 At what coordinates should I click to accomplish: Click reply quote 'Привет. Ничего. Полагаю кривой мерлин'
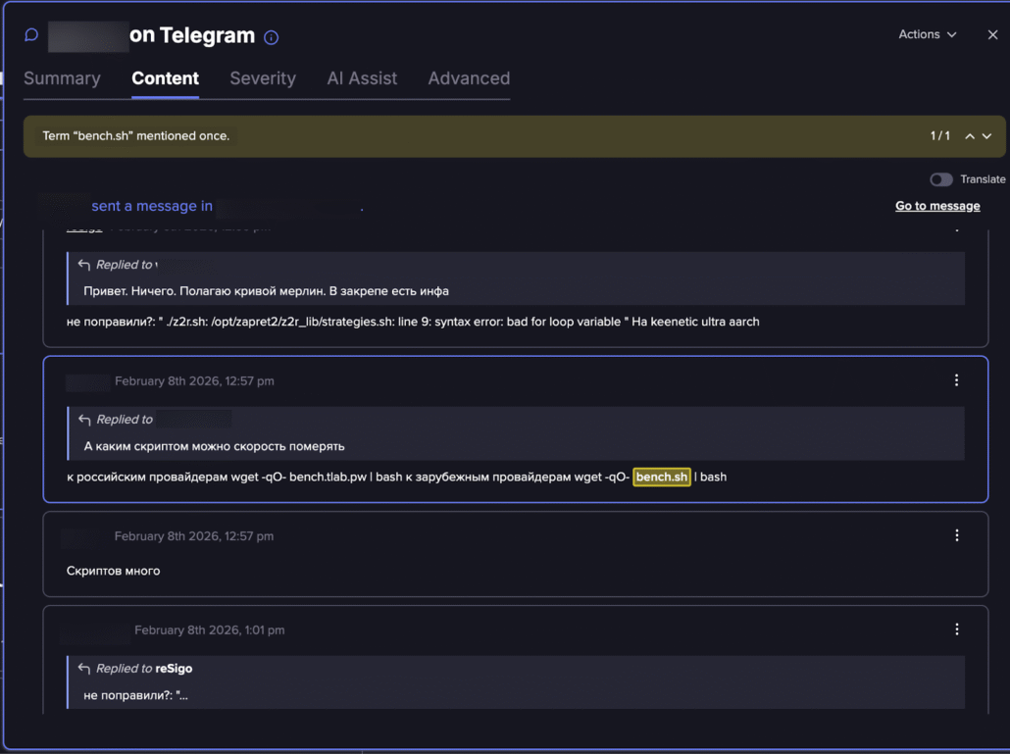266,291
